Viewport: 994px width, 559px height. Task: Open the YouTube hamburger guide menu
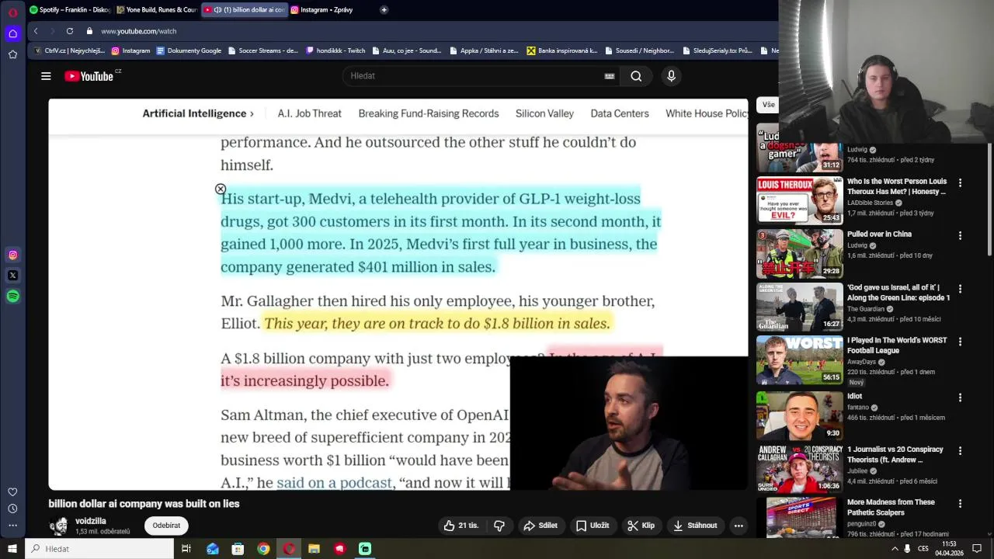click(46, 76)
